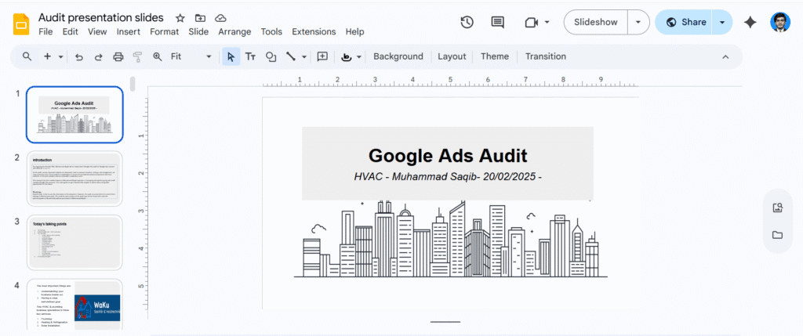Open the user account avatar
Viewport: 803px width, 336px height.
(780, 22)
